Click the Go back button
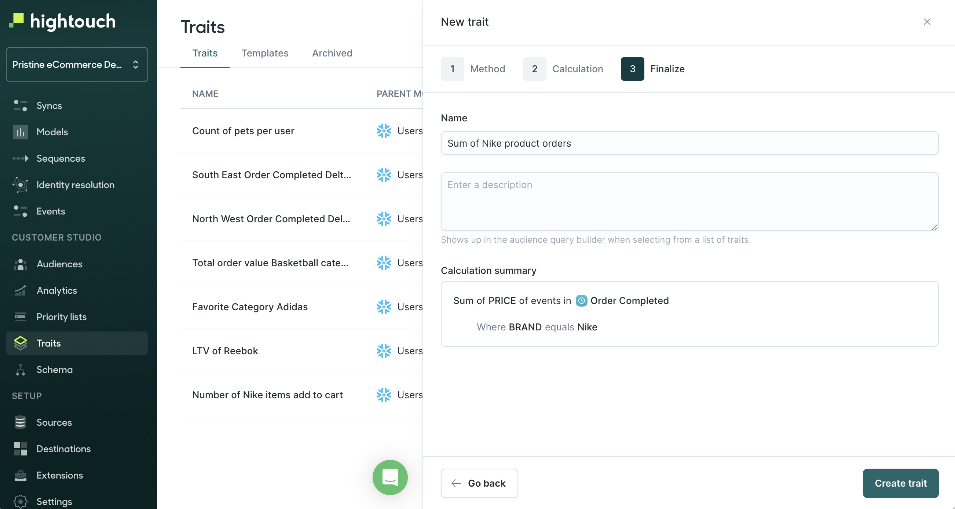This screenshot has height=509, width=955. pyautogui.click(x=479, y=483)
